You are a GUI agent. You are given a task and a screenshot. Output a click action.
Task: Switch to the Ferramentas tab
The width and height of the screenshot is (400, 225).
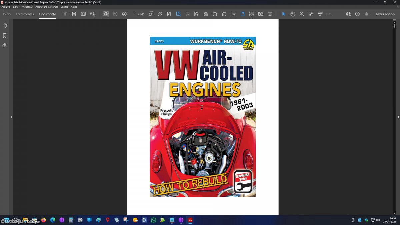(x=25, y=14)
